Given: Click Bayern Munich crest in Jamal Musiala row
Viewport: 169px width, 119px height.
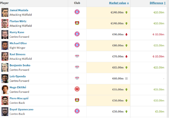Looking at the screenshot, I should [77, 12].
